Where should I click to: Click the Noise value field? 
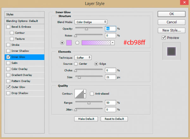tap(111, 35)
